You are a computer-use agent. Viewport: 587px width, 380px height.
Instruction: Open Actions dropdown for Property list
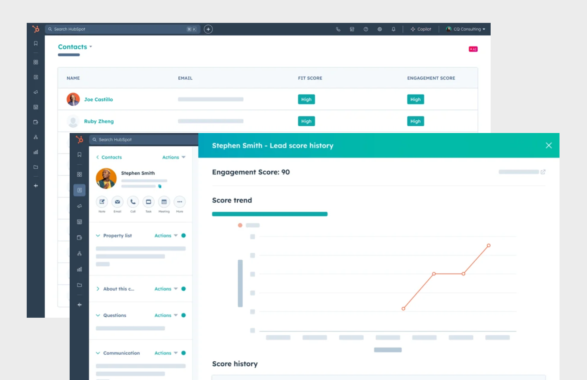click(166, 236)
